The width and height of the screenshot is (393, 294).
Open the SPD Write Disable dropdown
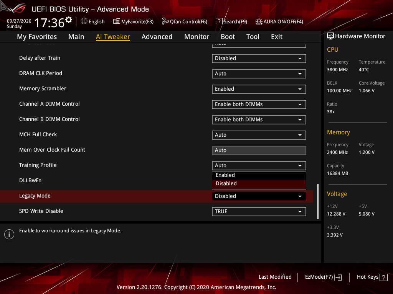(259, 211)
